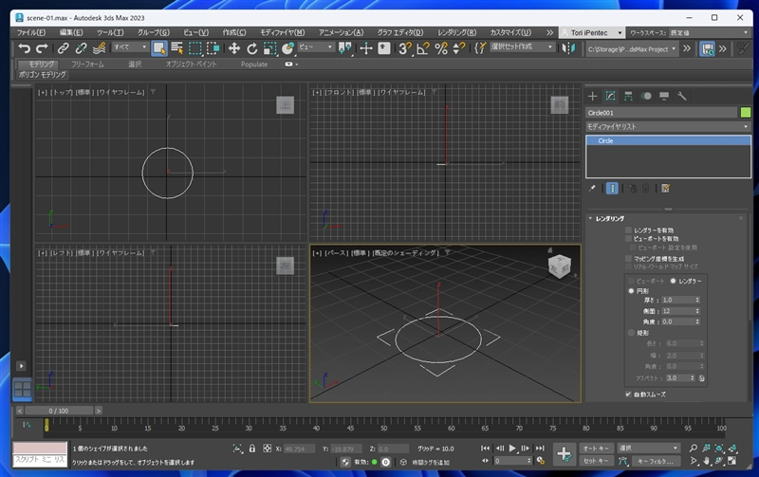This screenshot has height=477, width=759.
Task: Open the Tori iPentec user account dropdown
Action: (x=591, y=32)
